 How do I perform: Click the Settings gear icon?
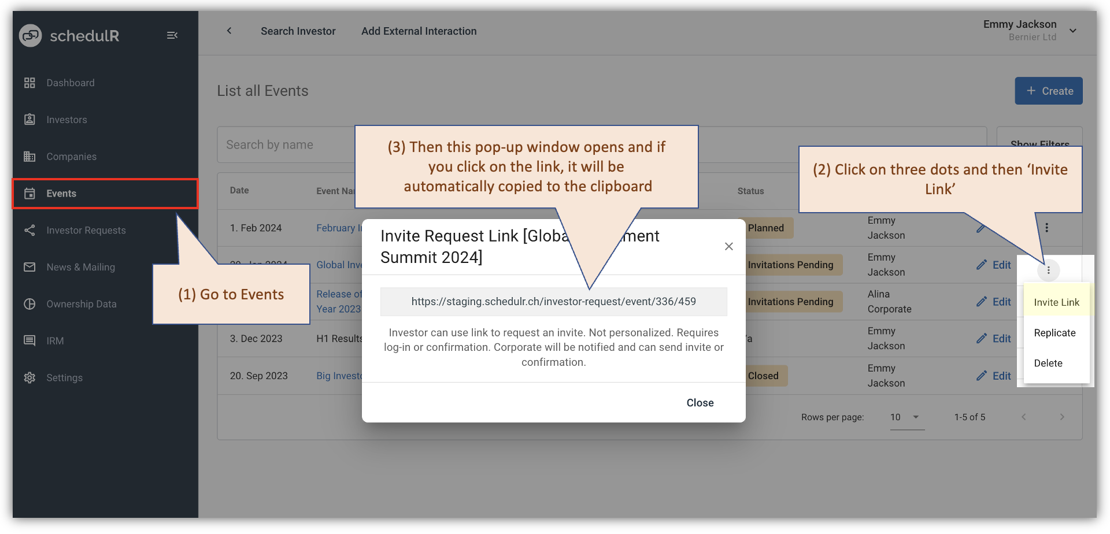point(29,377)
